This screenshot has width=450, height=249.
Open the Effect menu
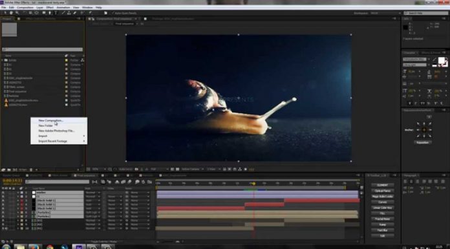[x=50, y=7]
